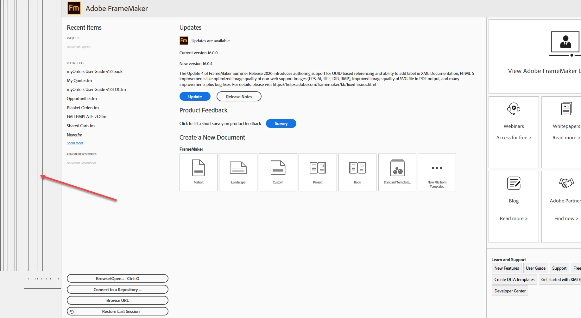Click Read more under Whitepapers
The image size is (581, 318).
[x=566, y=138]
